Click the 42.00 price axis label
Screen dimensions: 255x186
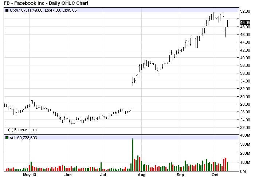[x=245, y=50]
